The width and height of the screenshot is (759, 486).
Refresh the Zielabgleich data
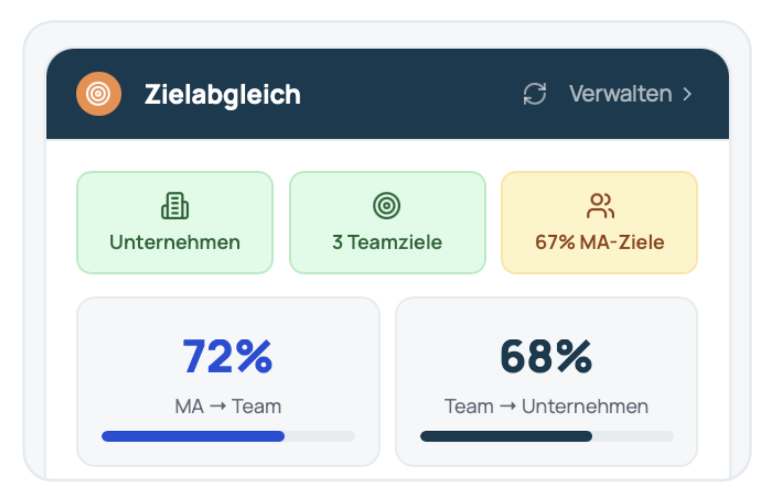click(x=535, y=94)
